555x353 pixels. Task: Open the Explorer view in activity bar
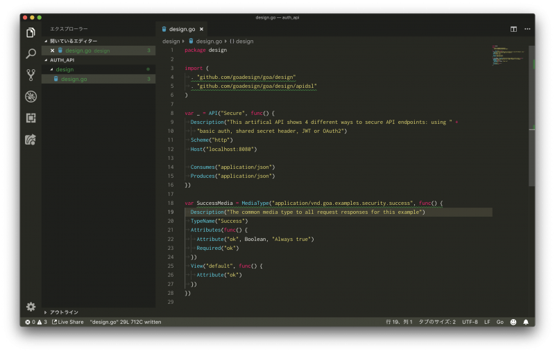click(31, 33)
